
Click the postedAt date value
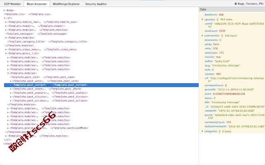point(236,90)
